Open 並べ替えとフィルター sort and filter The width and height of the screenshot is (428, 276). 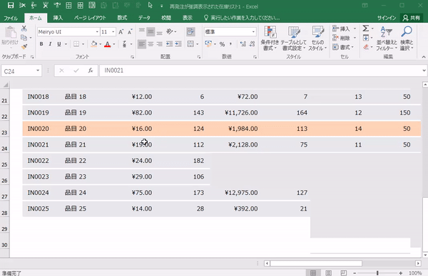tap(387, 38)
